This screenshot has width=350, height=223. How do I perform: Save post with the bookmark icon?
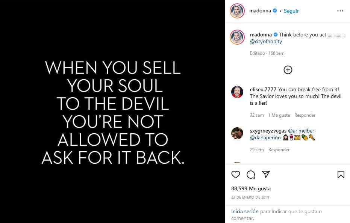tap(341, 175)
